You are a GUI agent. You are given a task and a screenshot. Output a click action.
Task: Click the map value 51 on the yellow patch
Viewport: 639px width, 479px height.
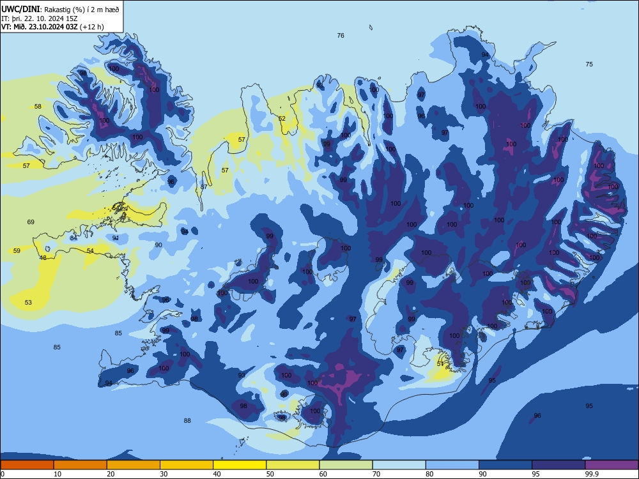pos(440,363)
